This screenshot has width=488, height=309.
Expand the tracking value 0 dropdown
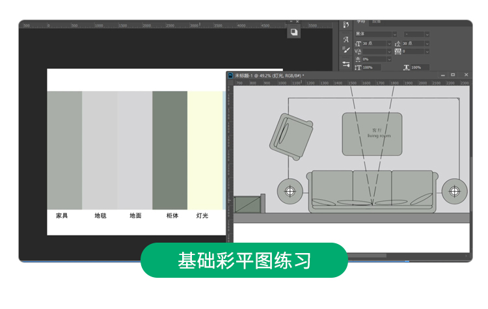point(427,51)
